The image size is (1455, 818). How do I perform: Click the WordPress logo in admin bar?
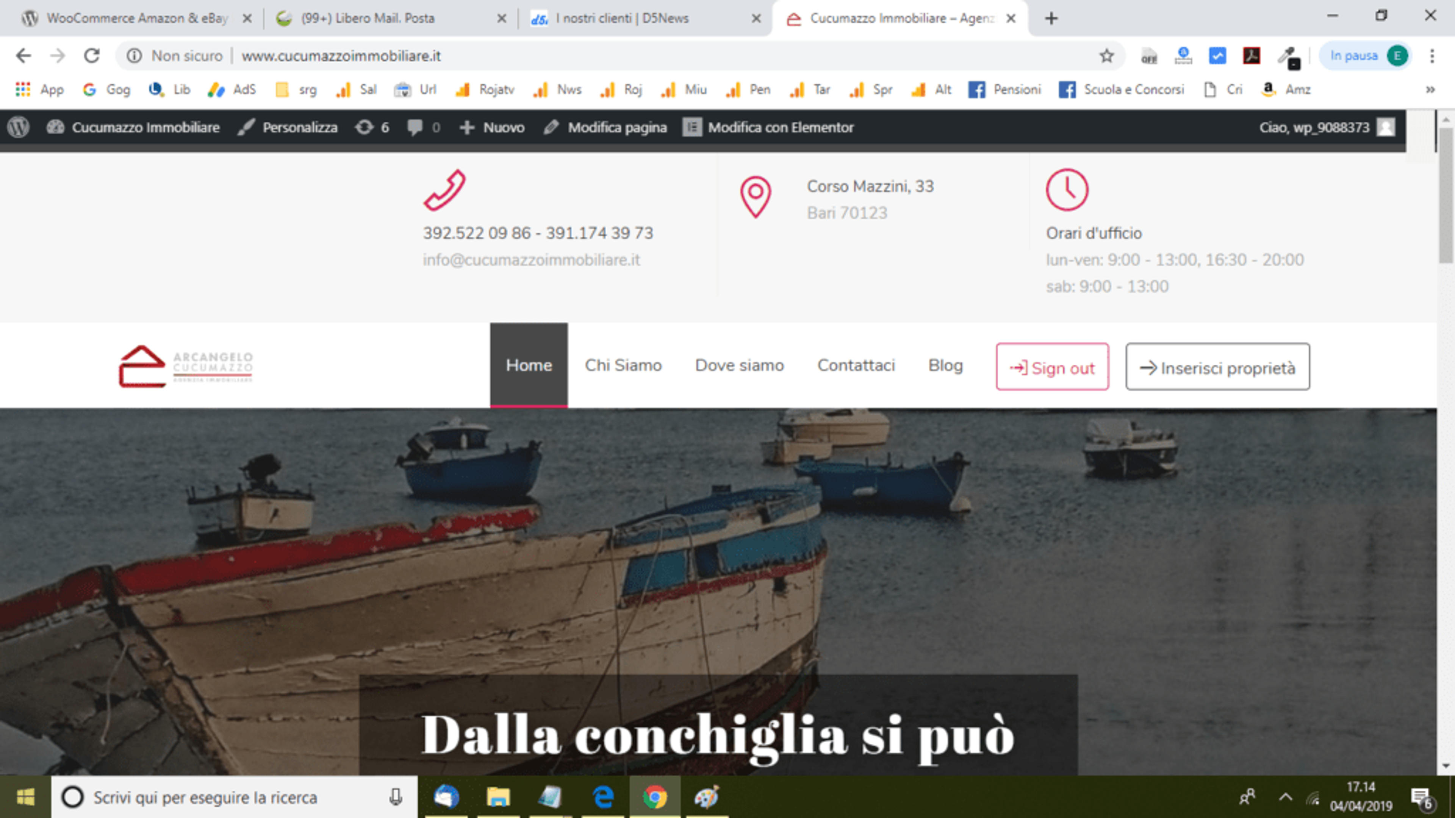[x=18, y=127]
